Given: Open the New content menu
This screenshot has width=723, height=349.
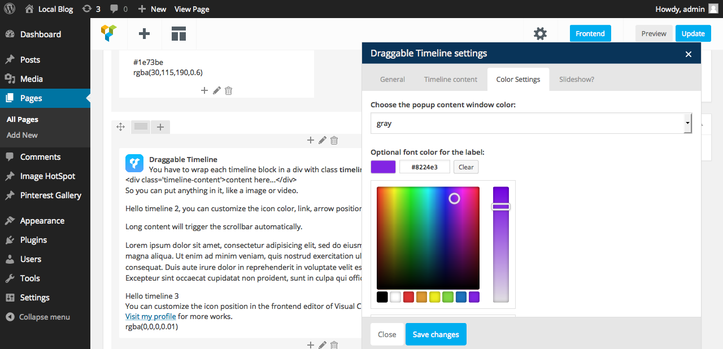Looking at the screenshot, I should tap(152, 9).
